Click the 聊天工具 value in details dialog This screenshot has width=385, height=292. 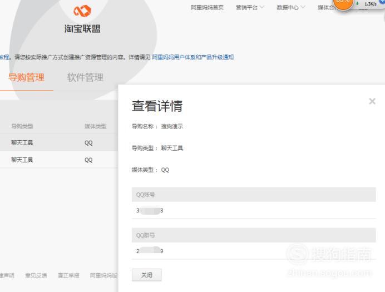point(172,148)
